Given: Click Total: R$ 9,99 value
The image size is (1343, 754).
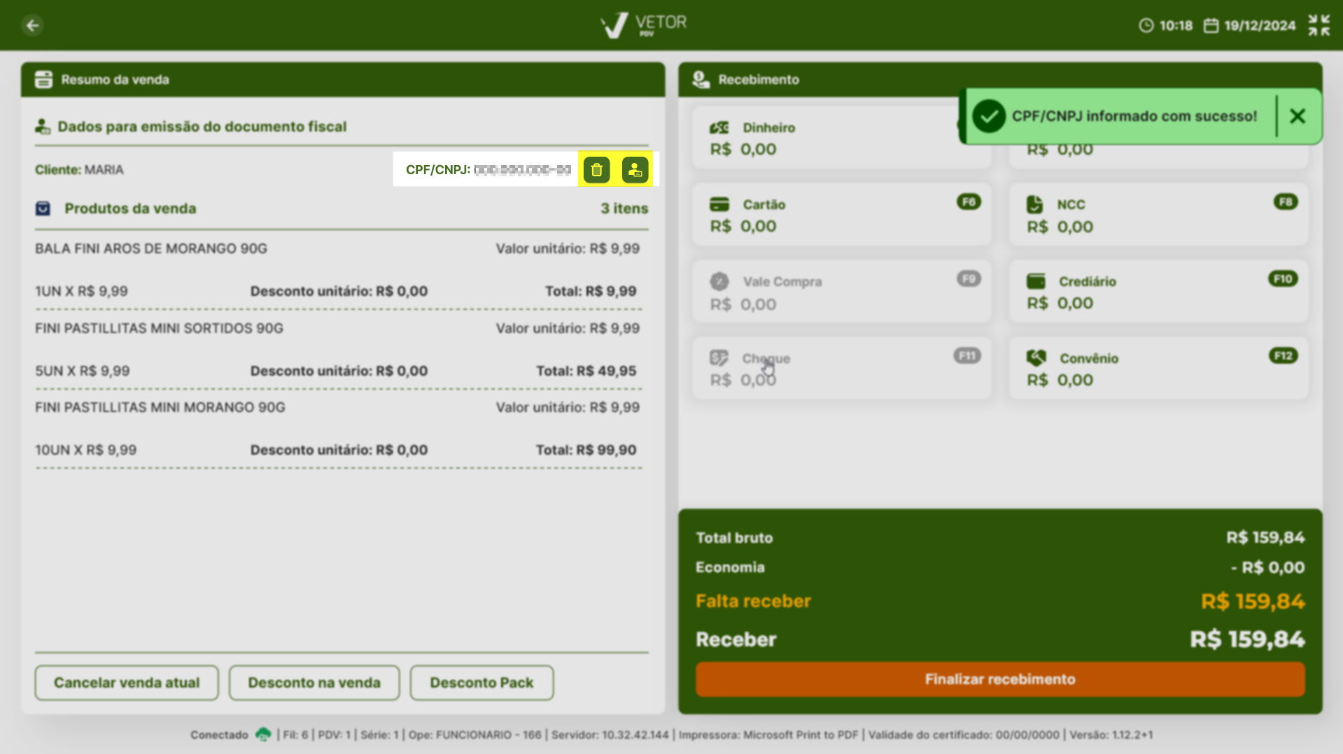Looking at the screenshot, I should pyautogui.click(x=591, y=291).
